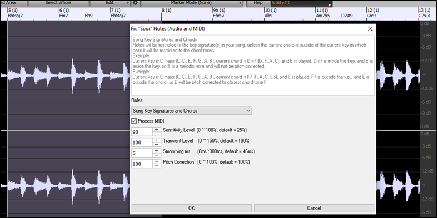
Task: Open the Marker Mode (None) dropdown
Action: point(191,3)
